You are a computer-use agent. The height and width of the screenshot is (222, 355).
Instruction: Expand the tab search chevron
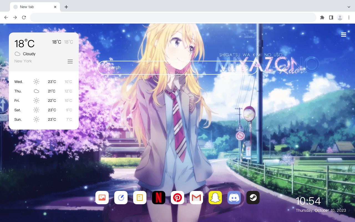(x=349, y=7)
